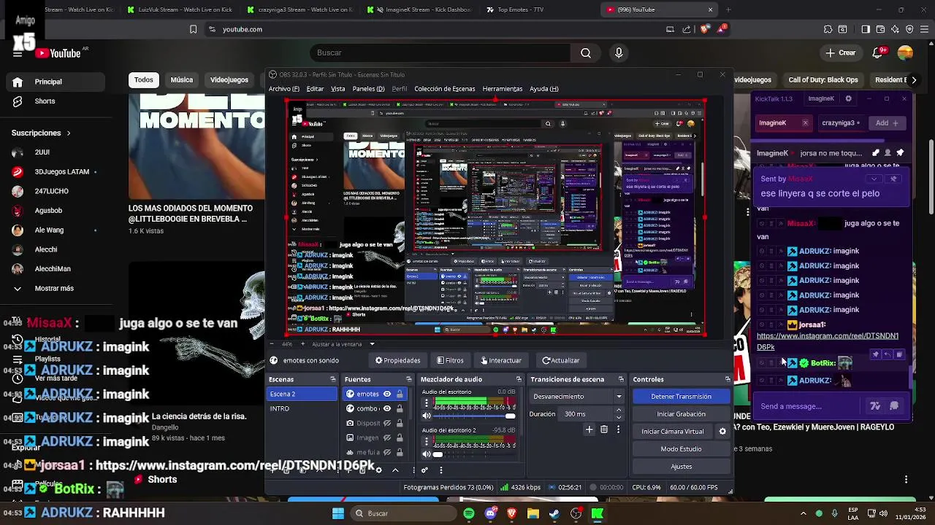The image size is (935, 525).
Task: Open OBS Herramientas menu
Action: coord(503,89)
